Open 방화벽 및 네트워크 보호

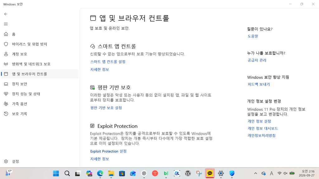[40, 64]
